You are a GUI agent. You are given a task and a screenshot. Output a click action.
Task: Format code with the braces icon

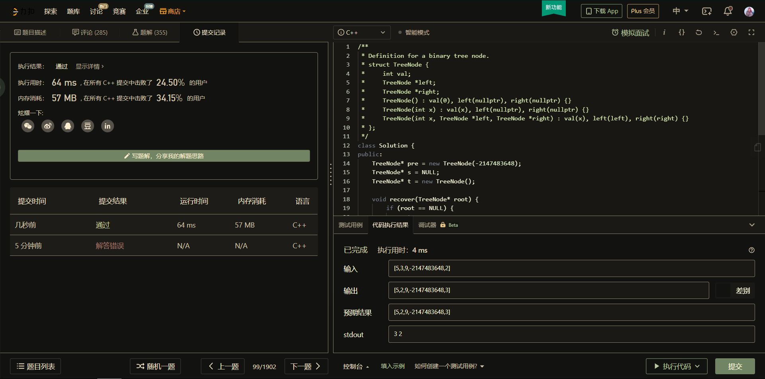pyautogui.click(x=682, y=33)
